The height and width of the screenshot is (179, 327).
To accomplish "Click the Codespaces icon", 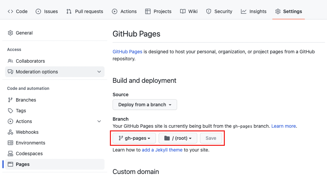I will coord(10,154).
